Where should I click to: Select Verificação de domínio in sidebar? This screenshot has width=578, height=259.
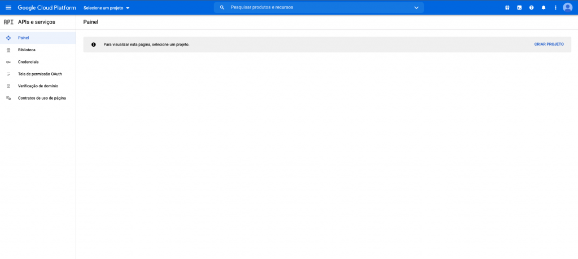point(38,86)
